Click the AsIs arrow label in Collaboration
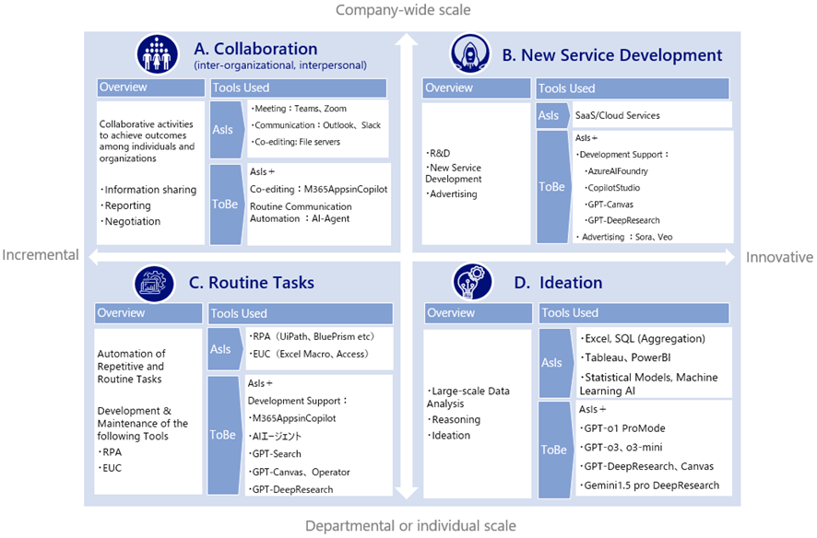The height and width of the screenshot is (538, 817). [x=226, y=130]
